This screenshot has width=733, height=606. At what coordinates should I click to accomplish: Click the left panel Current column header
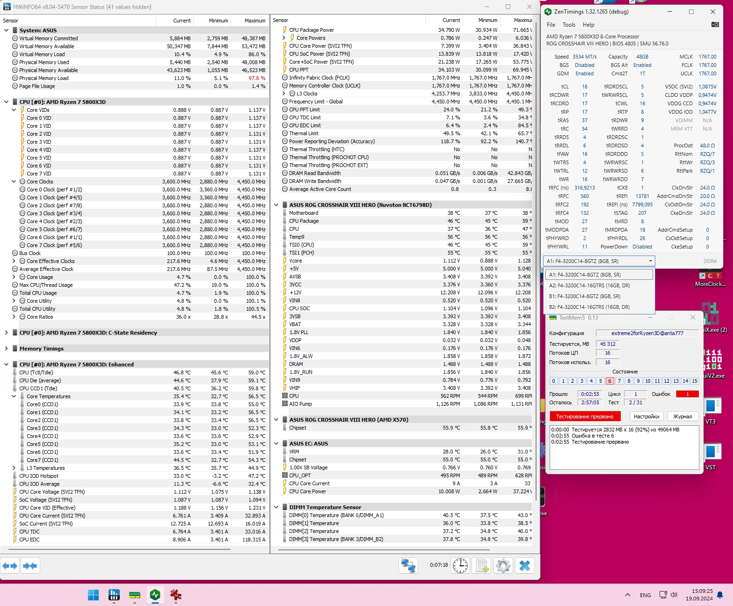tap(174, 21)
